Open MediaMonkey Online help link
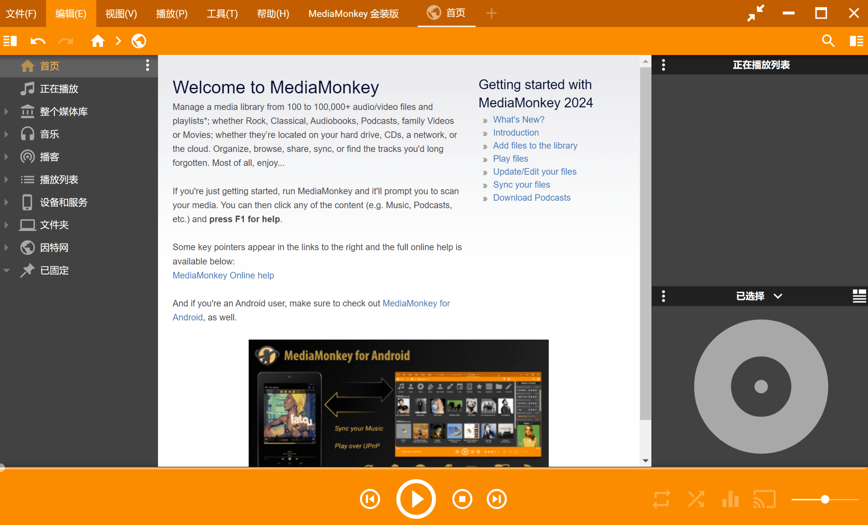This screenshot has width=868, height=525. pyautogui.click(x=223, y=275)
